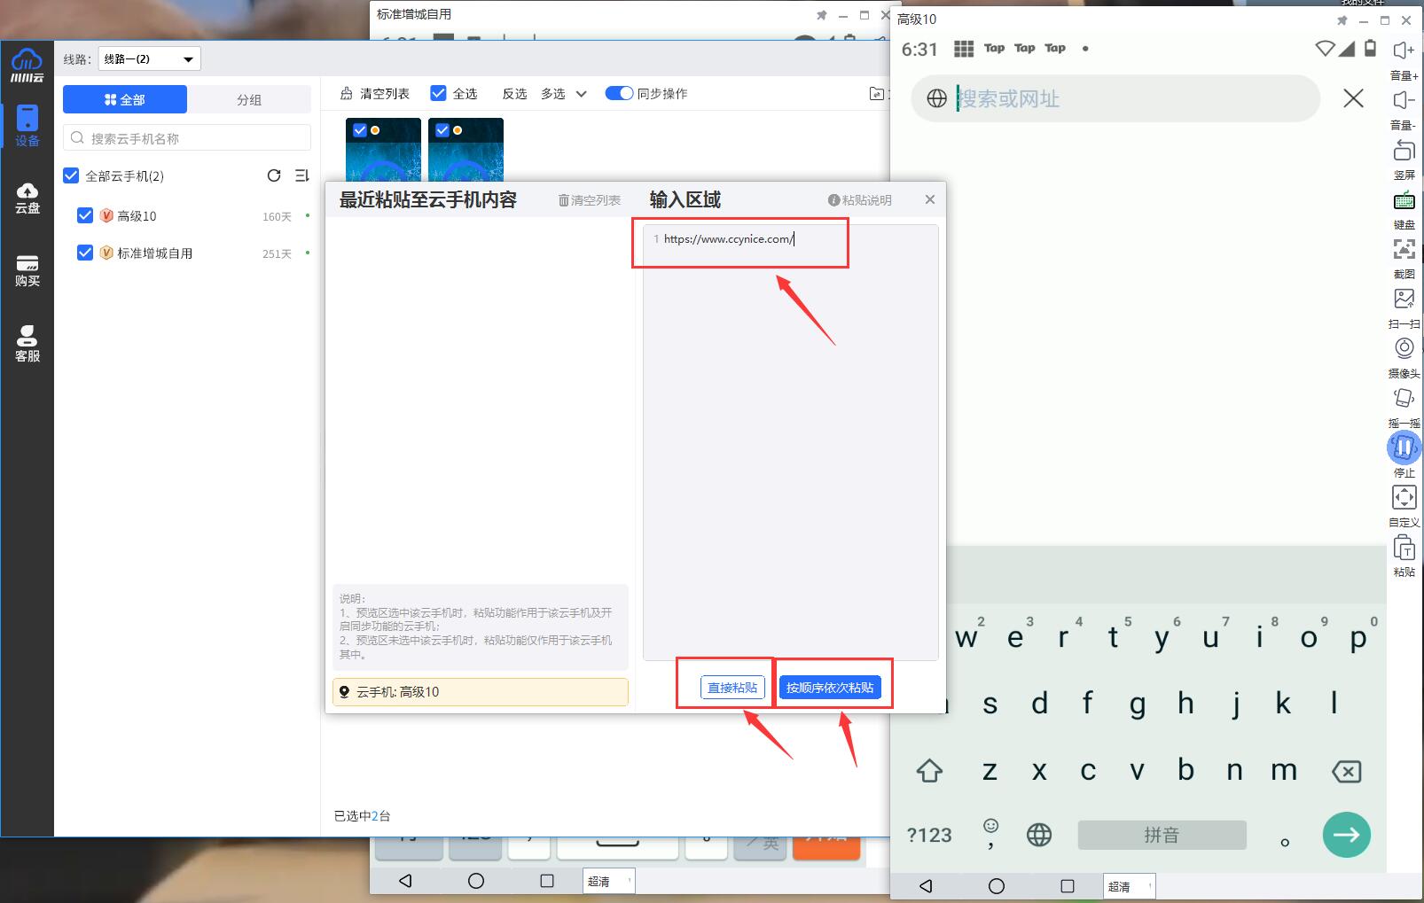Open the 云盘 cloud disk sidebar icon
1424x903 pixels.
click(27, 198)
